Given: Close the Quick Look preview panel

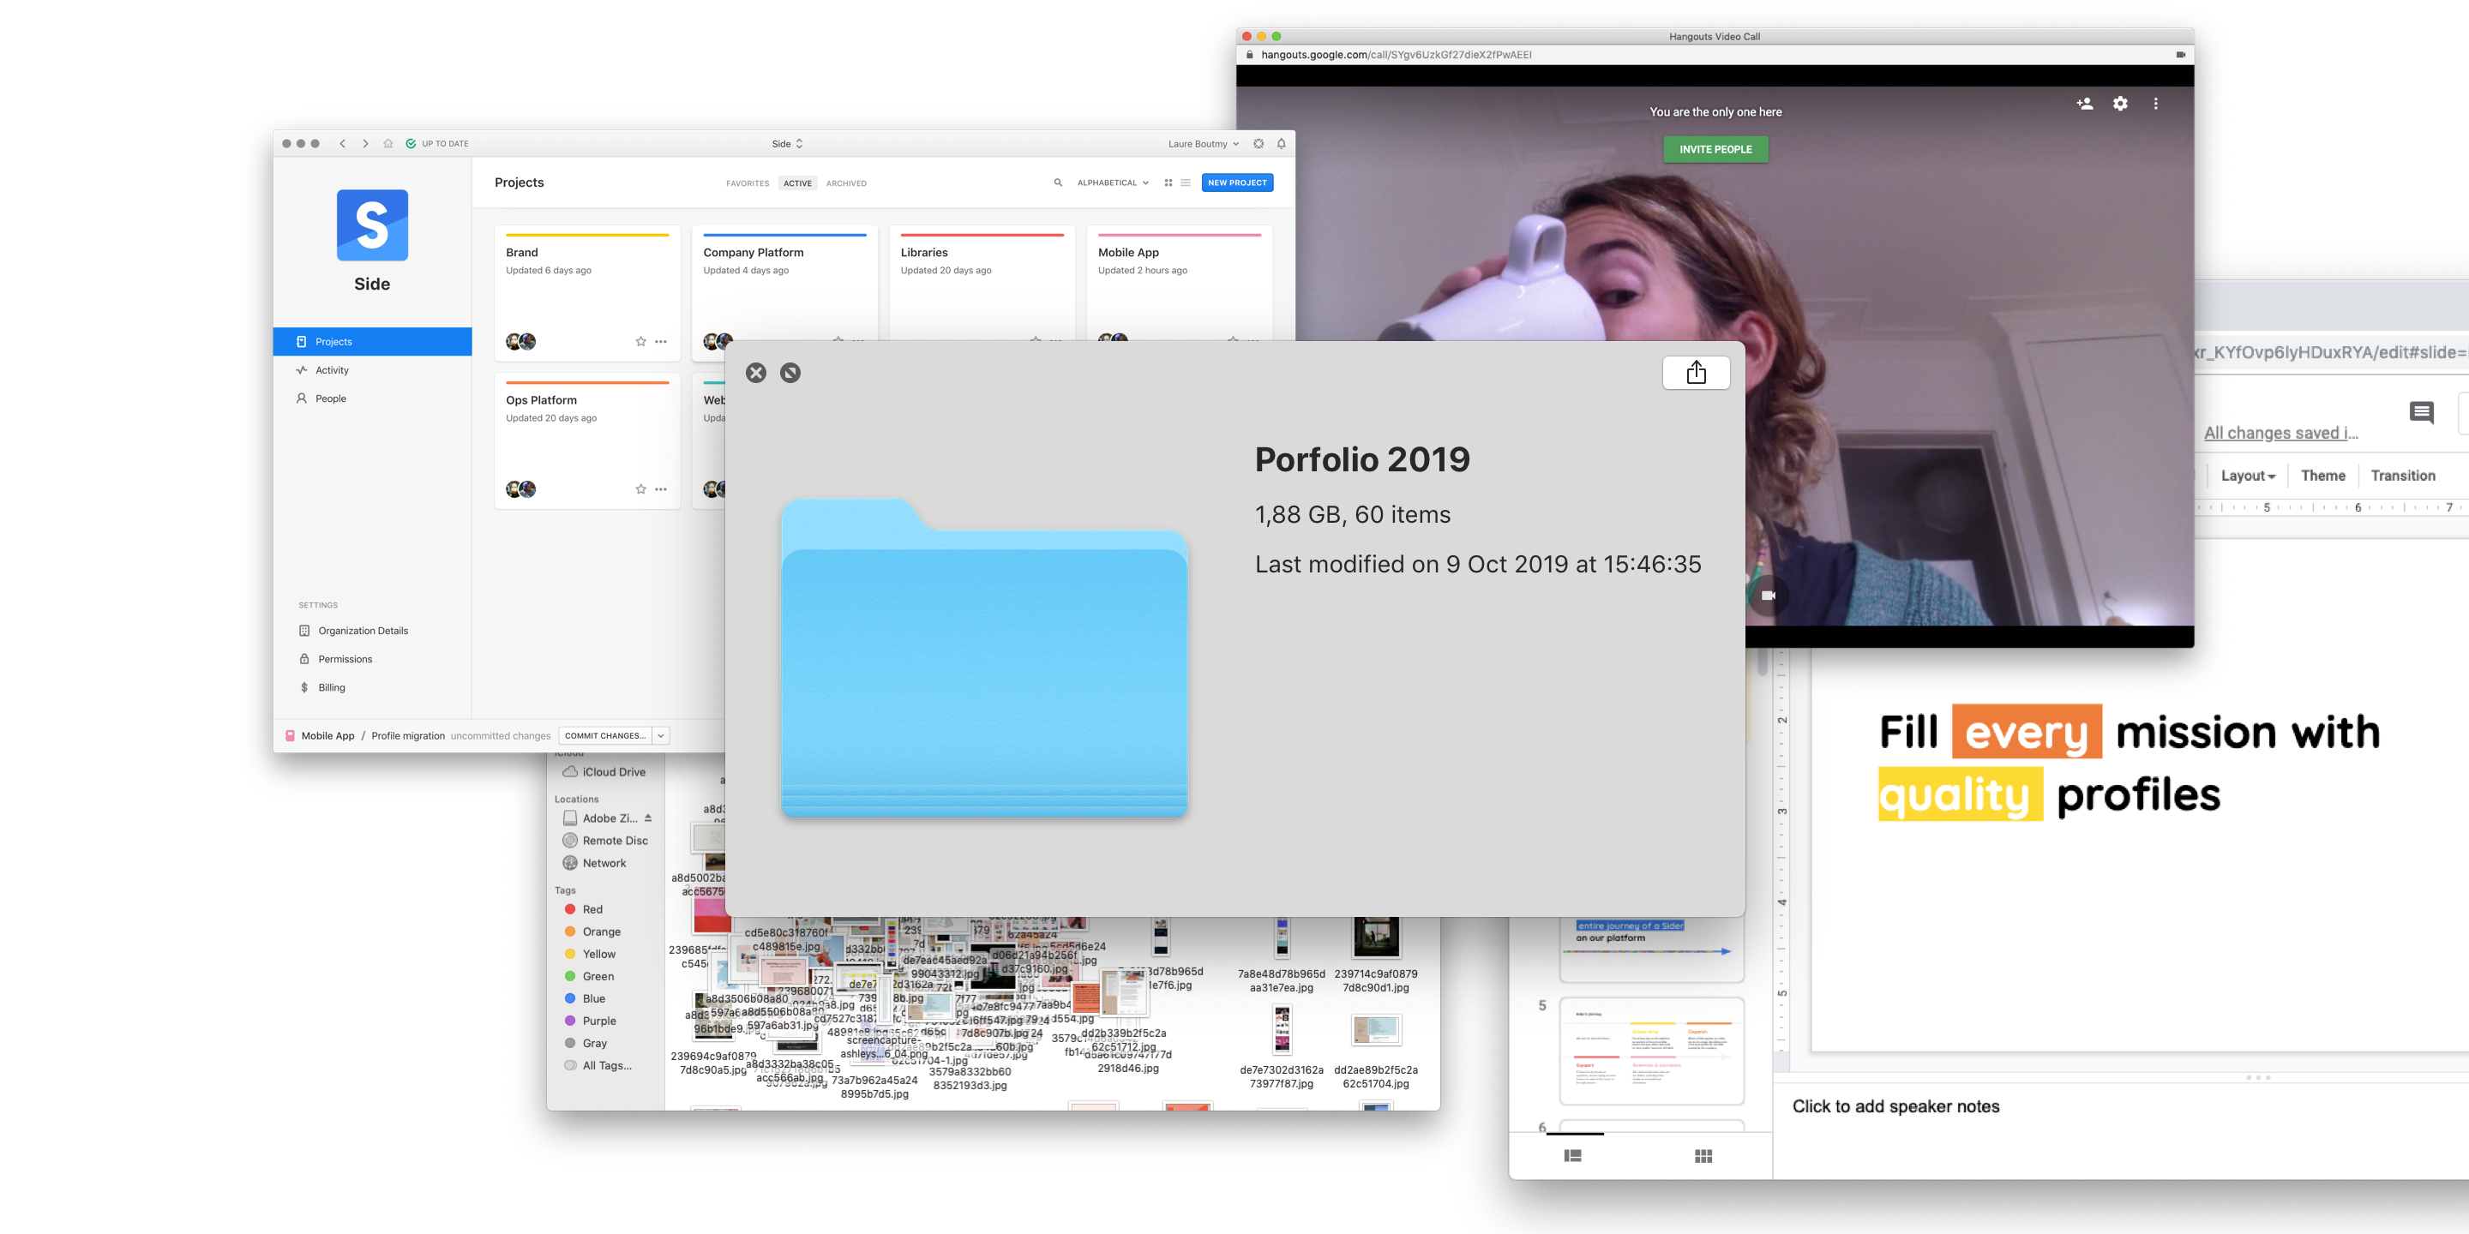Looking at the screenshot, I should point(756,373).
